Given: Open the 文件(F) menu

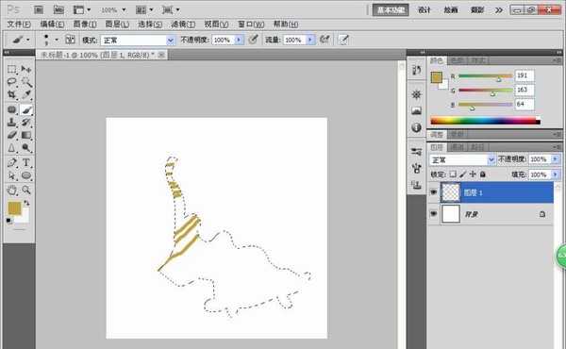Looking at the screenshot, I should point(19,25).
